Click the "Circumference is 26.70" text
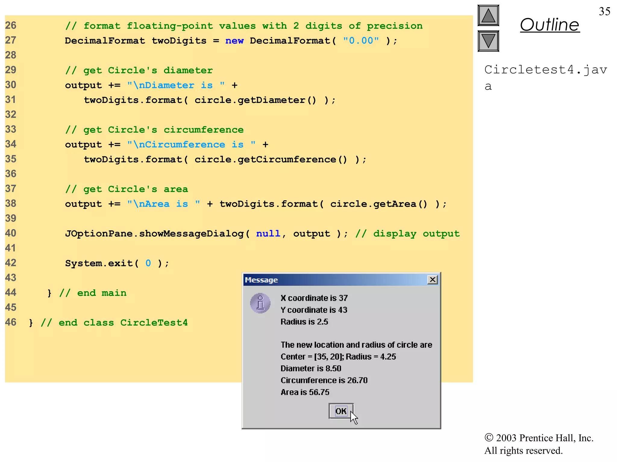 324,380
